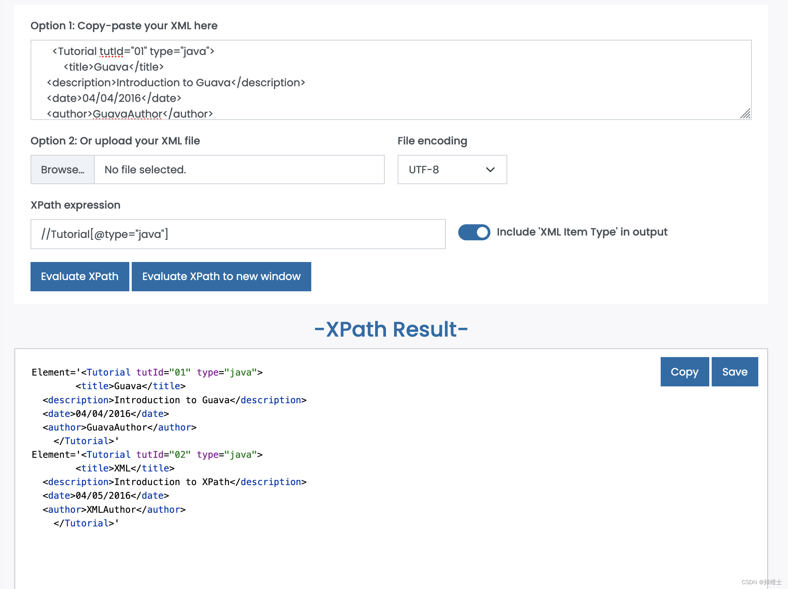Click the No file selected field

(x=239, y=170)
